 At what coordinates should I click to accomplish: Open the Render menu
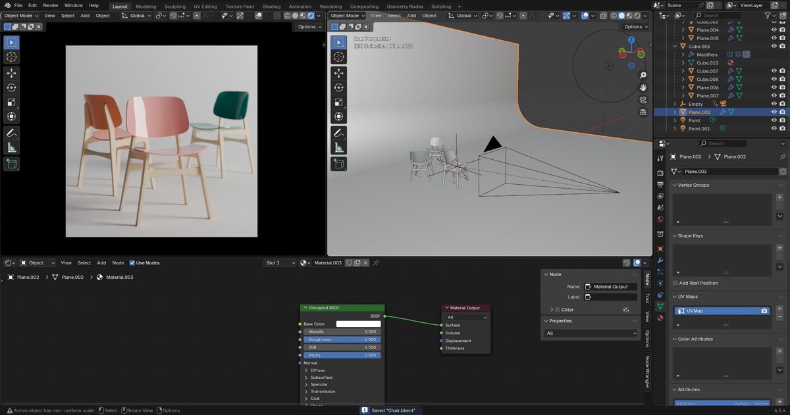(x=50, y=5)
